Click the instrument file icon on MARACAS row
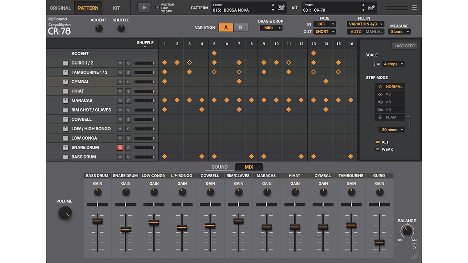Image resolution: width=468 pixels, height=263 pixels. 65,100
